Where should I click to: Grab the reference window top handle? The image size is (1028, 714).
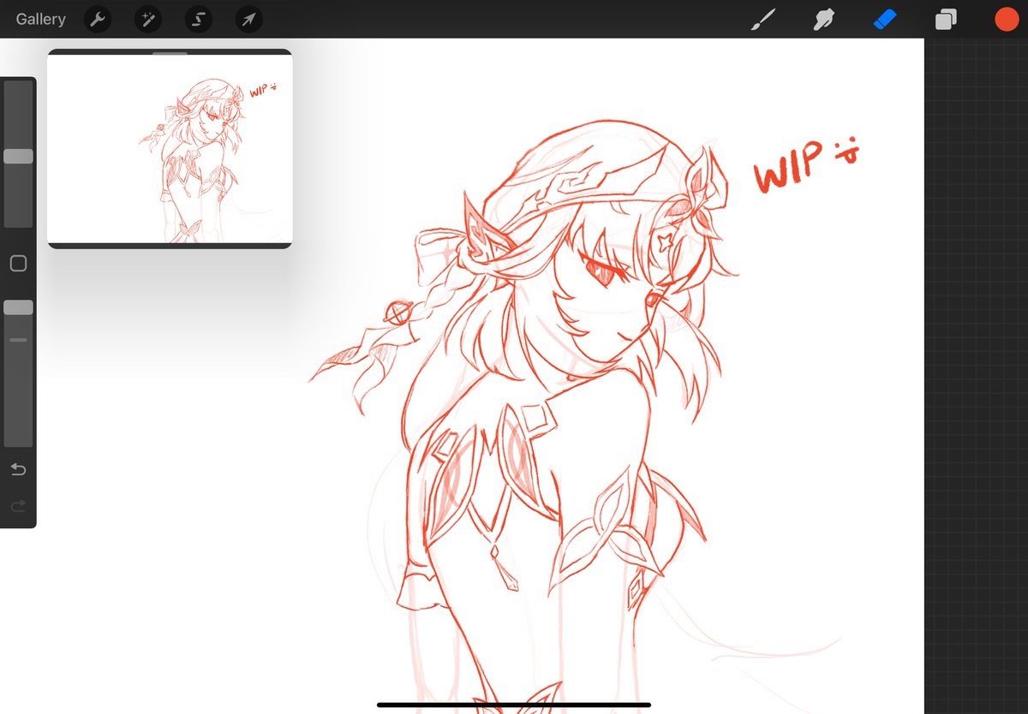click(x=170, y=52)
